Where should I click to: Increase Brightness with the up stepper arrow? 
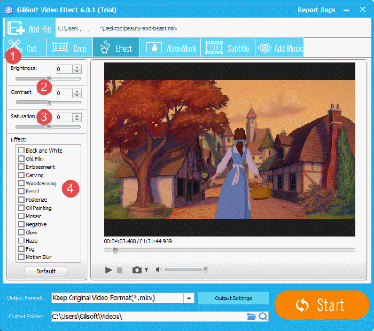click(x=77, y=67)
